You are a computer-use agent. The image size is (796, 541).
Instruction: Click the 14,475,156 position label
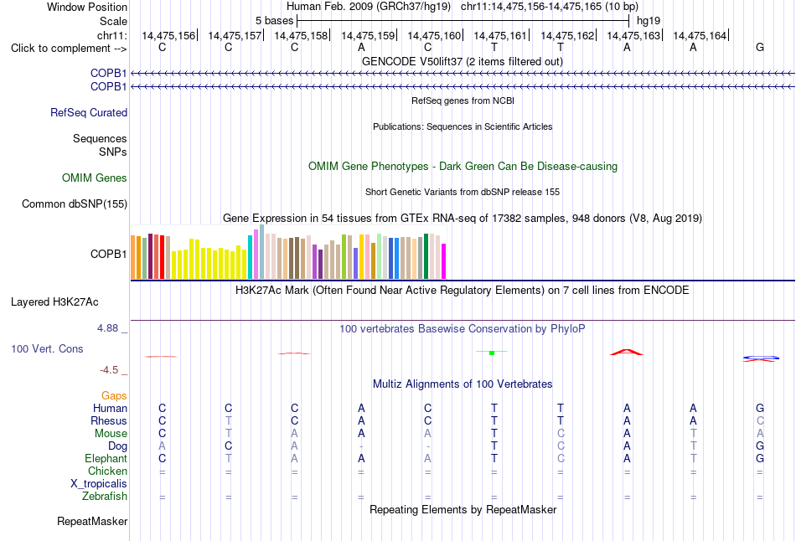click(168, 35)
